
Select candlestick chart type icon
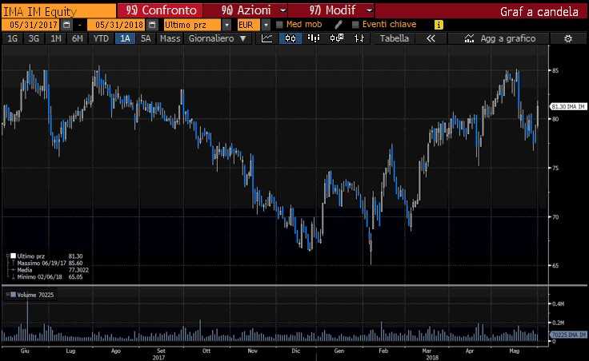[290, 38]
